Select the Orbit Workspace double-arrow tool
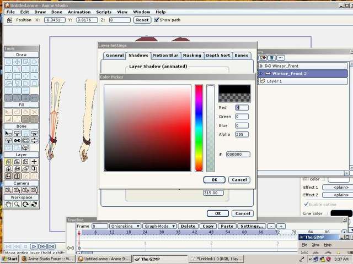Image resolution: width=353 pixels, height=264 pixels. pos(34,204)
